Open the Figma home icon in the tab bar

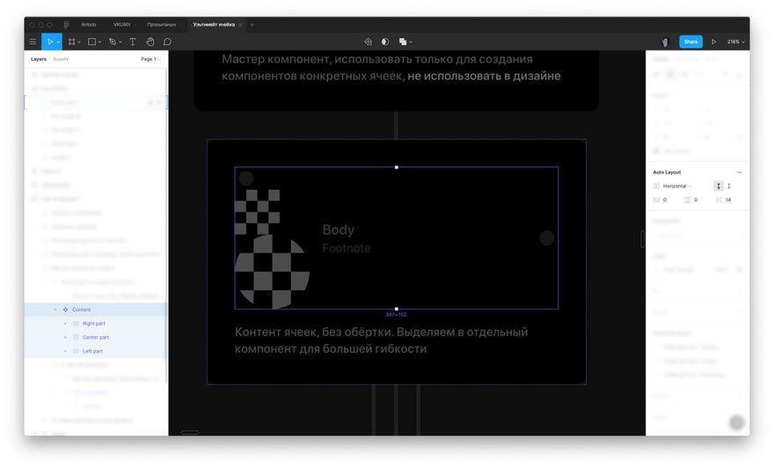click(66, 25)
